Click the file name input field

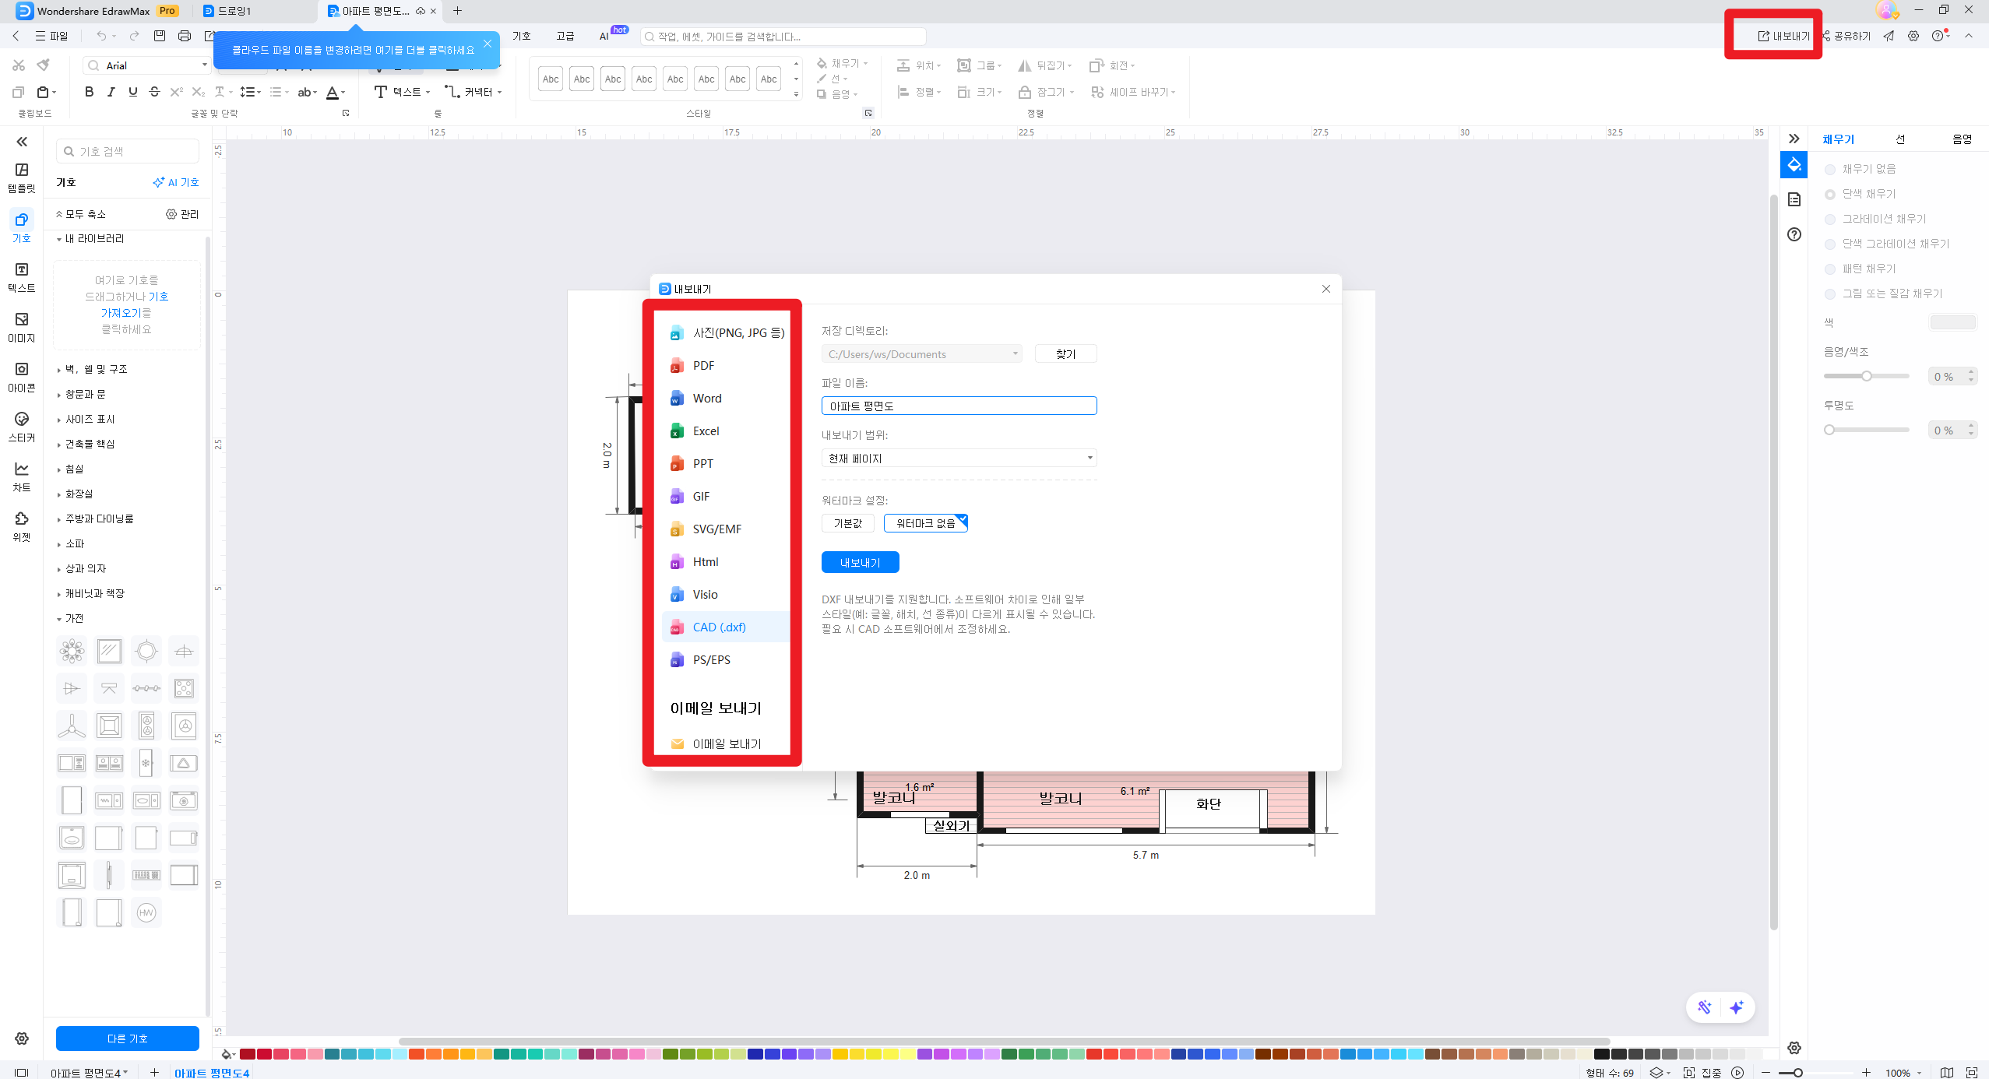[959, 406]
